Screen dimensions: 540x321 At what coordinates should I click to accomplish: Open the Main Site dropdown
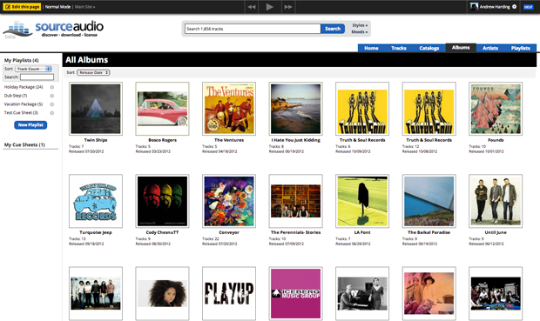pos(84,7)
